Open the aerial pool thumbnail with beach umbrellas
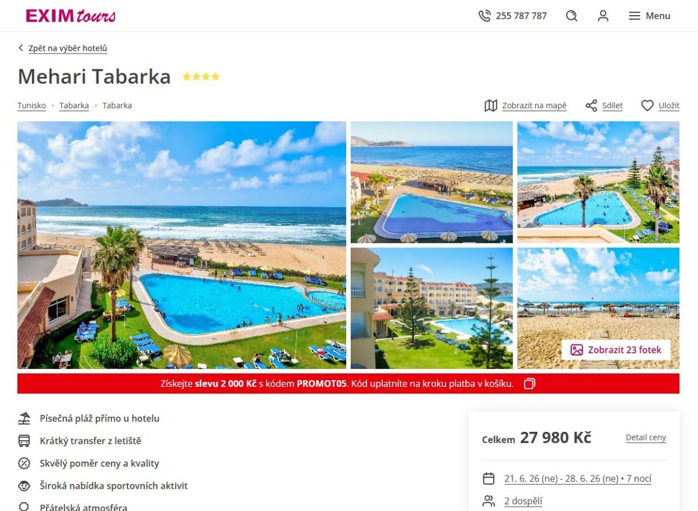 point(432,182)
